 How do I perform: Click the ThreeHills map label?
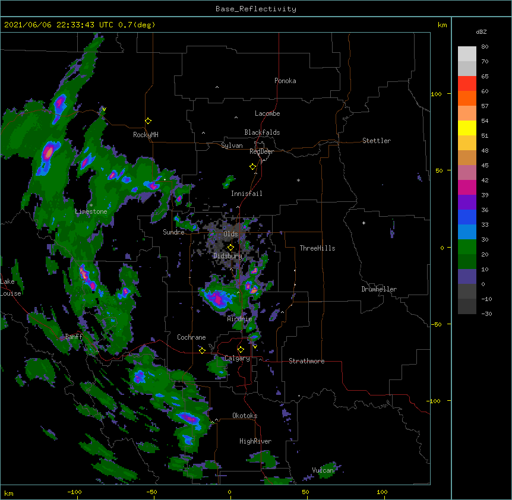click(x=317, y=248)
